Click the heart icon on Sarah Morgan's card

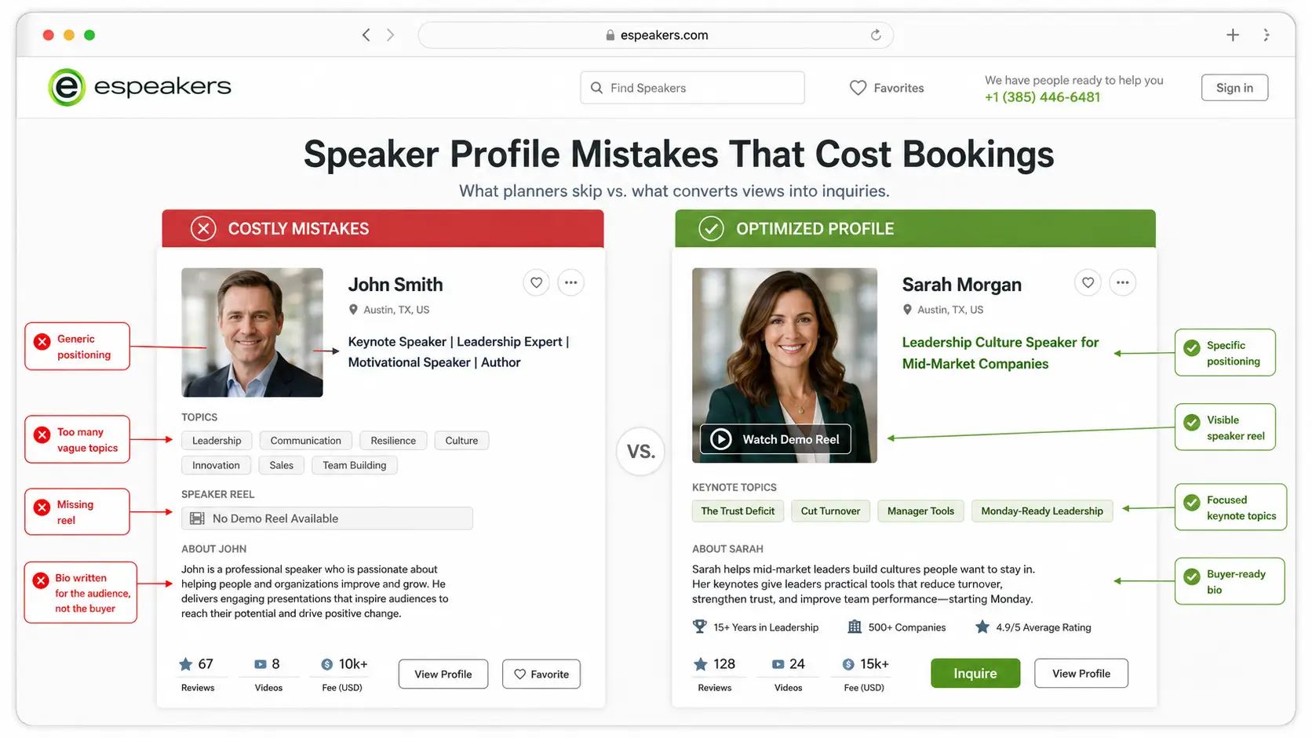coord(1088,282)
